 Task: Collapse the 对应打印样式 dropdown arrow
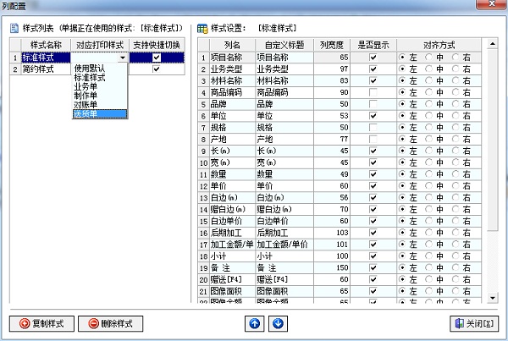tap(124, 58)
